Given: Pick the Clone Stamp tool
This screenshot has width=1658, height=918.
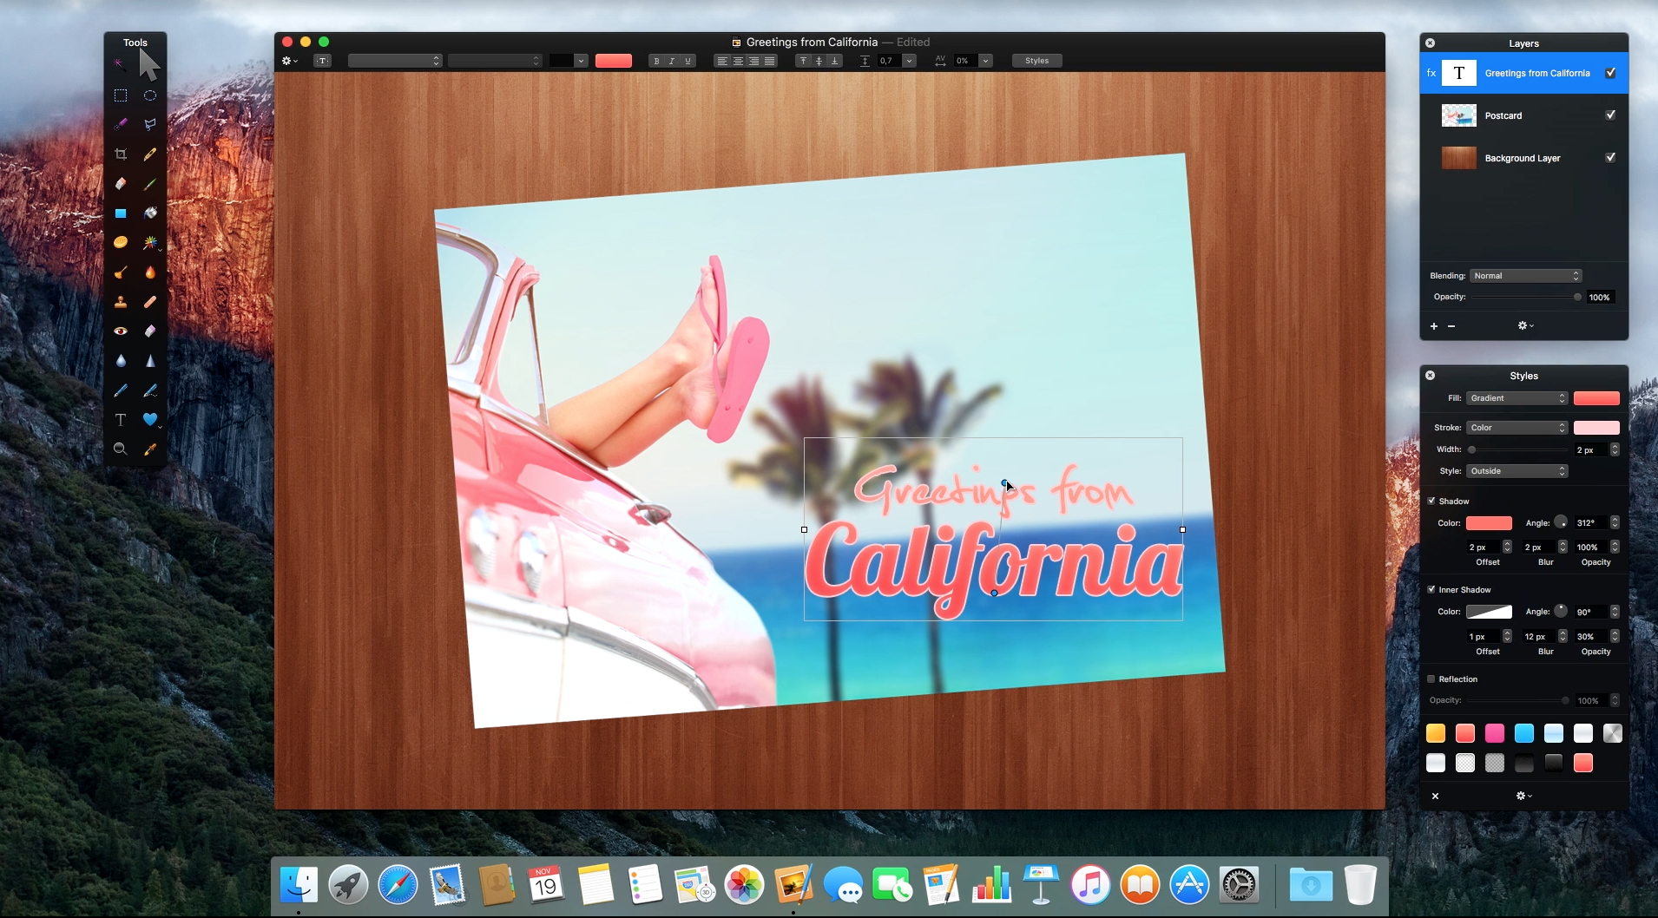Looking at the screenshot, I should click(x=121, y=302).
